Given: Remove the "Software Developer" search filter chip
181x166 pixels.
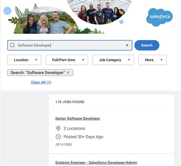Looking at the screenshot, I should click(68, 73).
